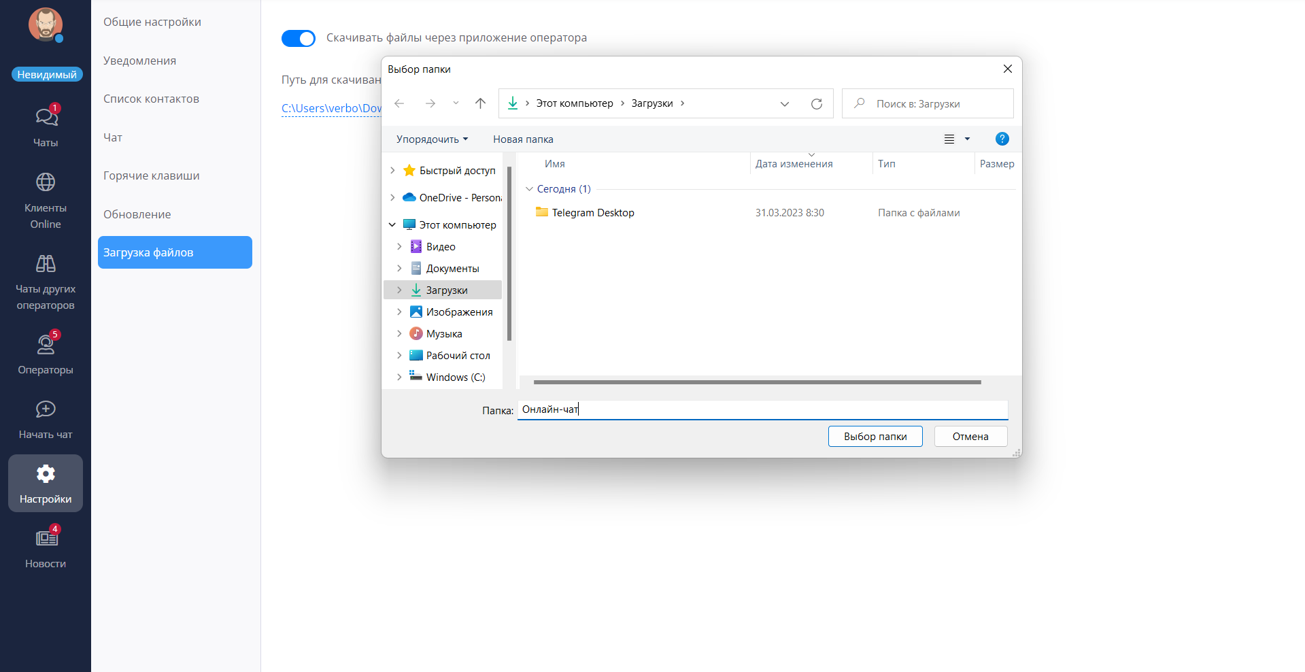Click the horizontal scrollbar in file list
This screenshot has height=672, width=1305.
point(757,382)
